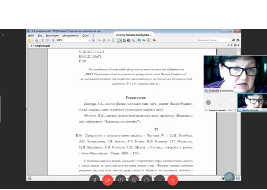The width and height of the screenshot is (267, 190).
Task: Click the 1:1 actual size button
Action: (x=99, y=40)
